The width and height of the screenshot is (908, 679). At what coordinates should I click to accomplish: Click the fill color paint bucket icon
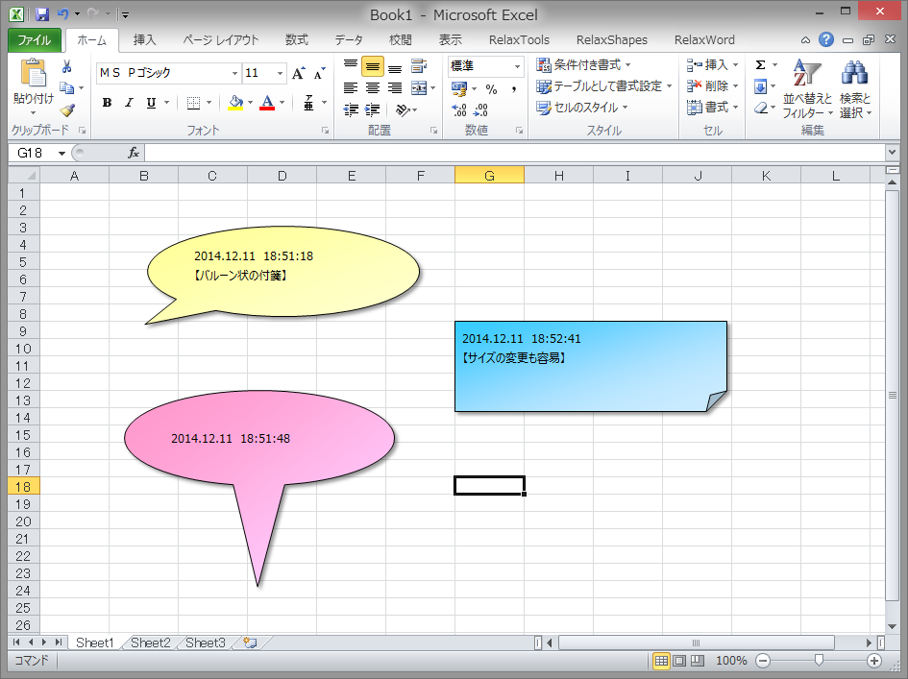pos(235,103)
